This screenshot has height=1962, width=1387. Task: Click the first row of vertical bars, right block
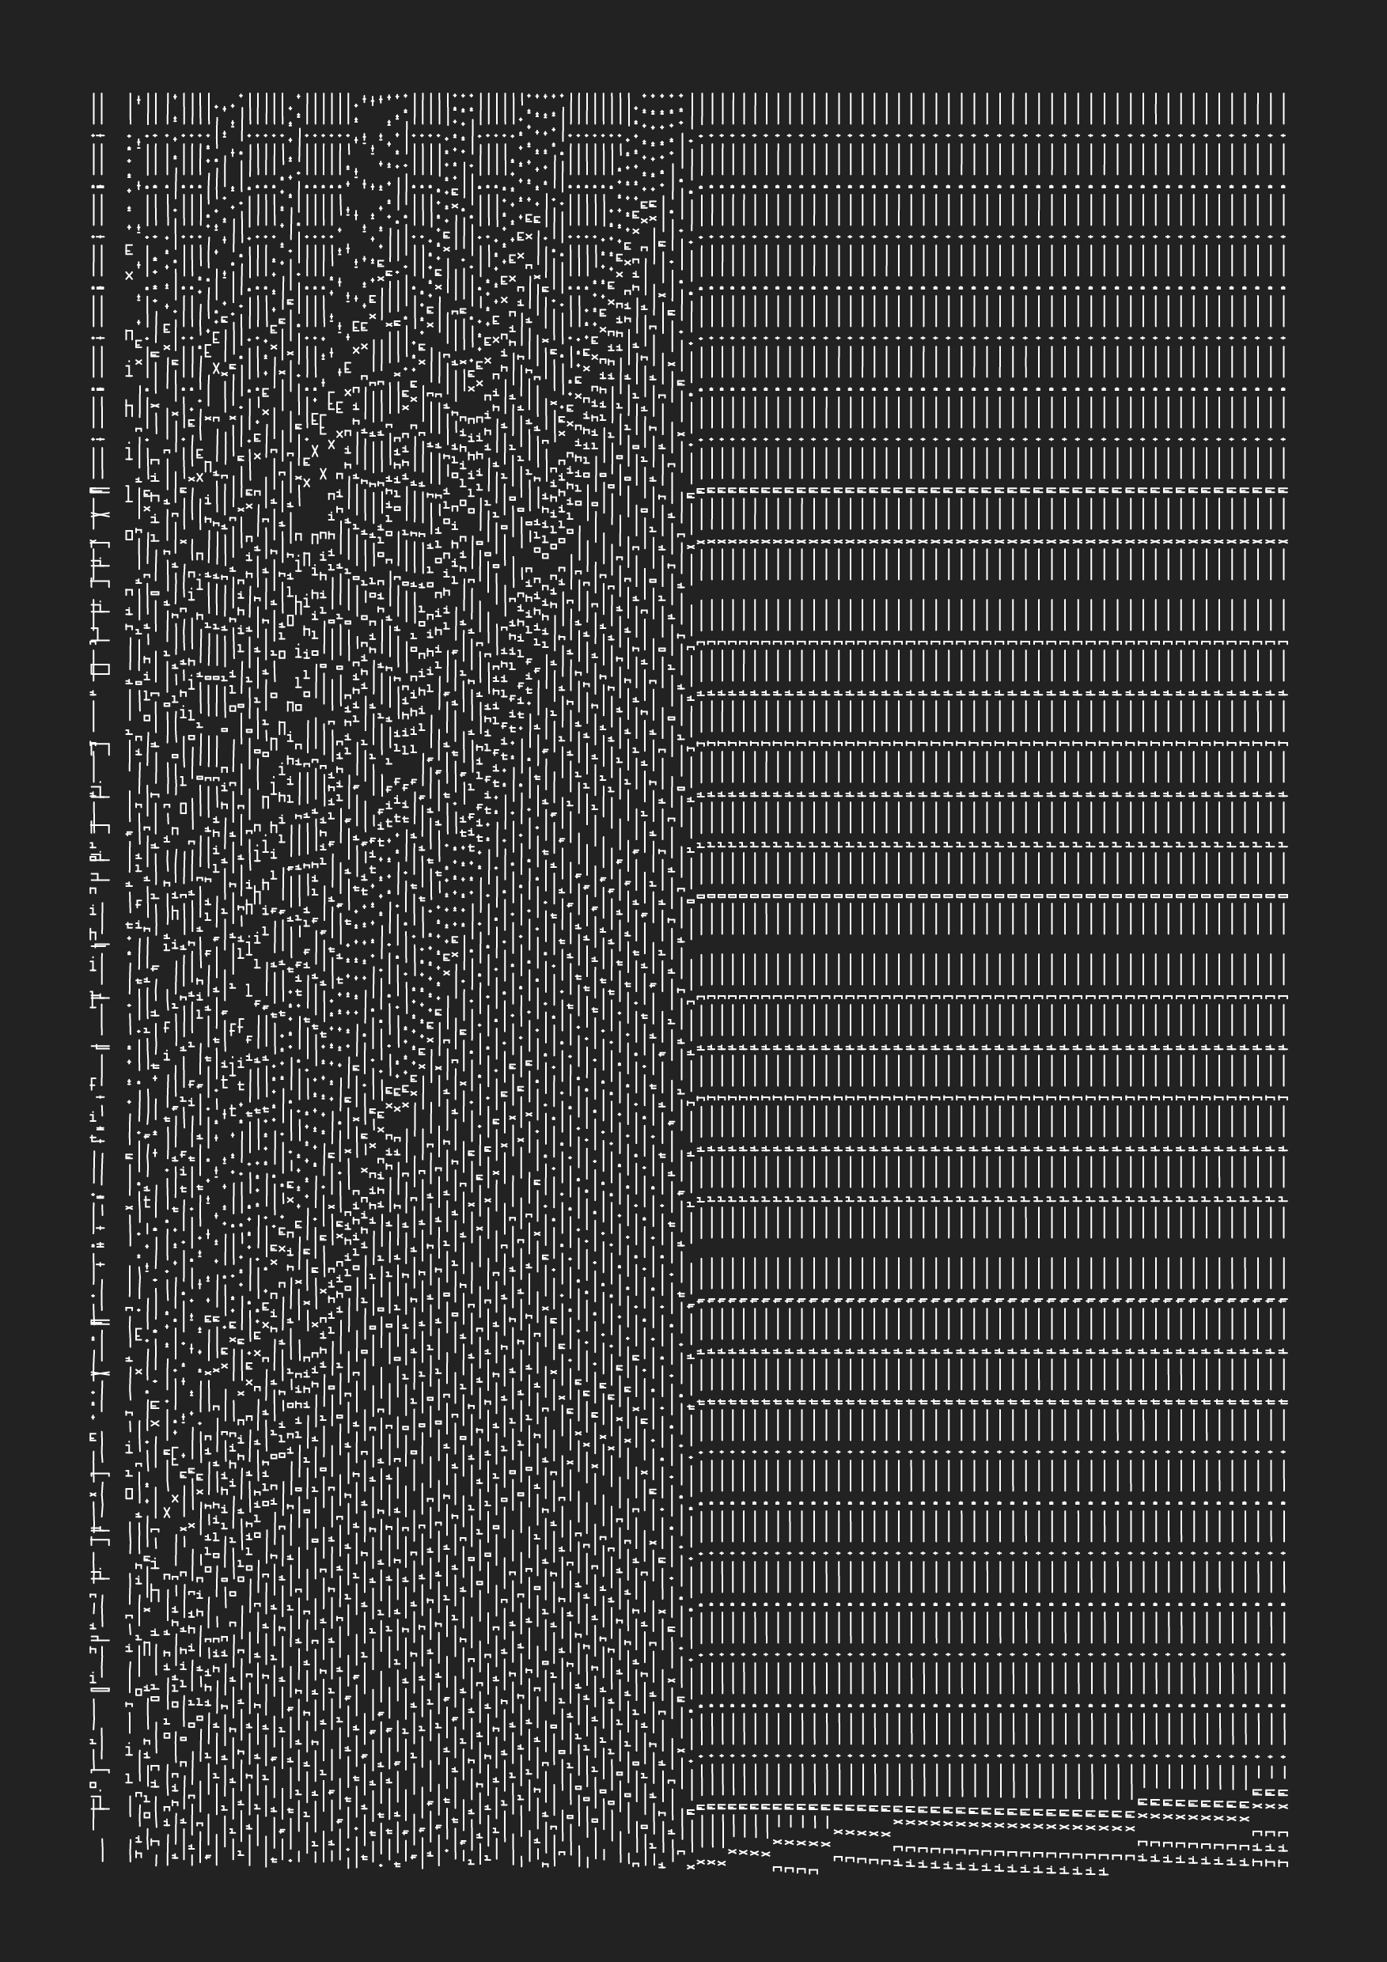coord(991,109)
